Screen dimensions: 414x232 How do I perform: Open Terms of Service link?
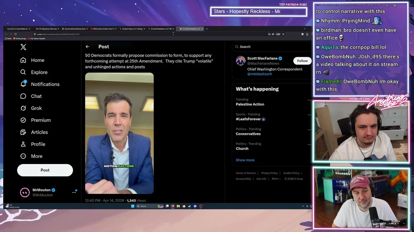pos(246,173)
